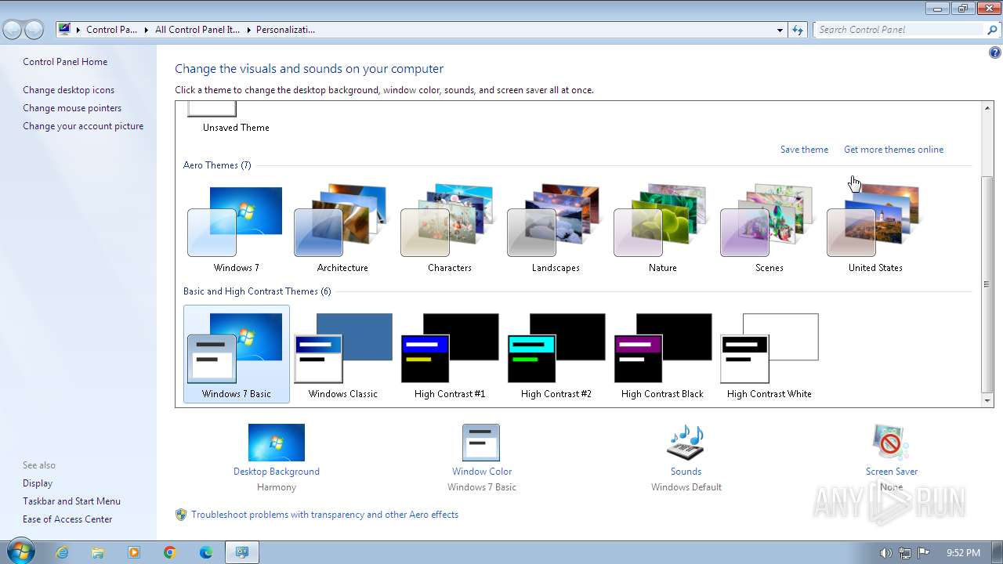Open Window Color settings icon
This screenshot has width=1003, height=564.
[x=481, y=443]
